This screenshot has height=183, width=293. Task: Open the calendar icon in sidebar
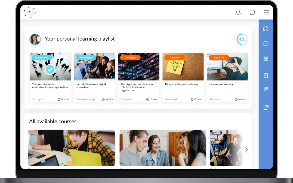(x=266, y=59)
